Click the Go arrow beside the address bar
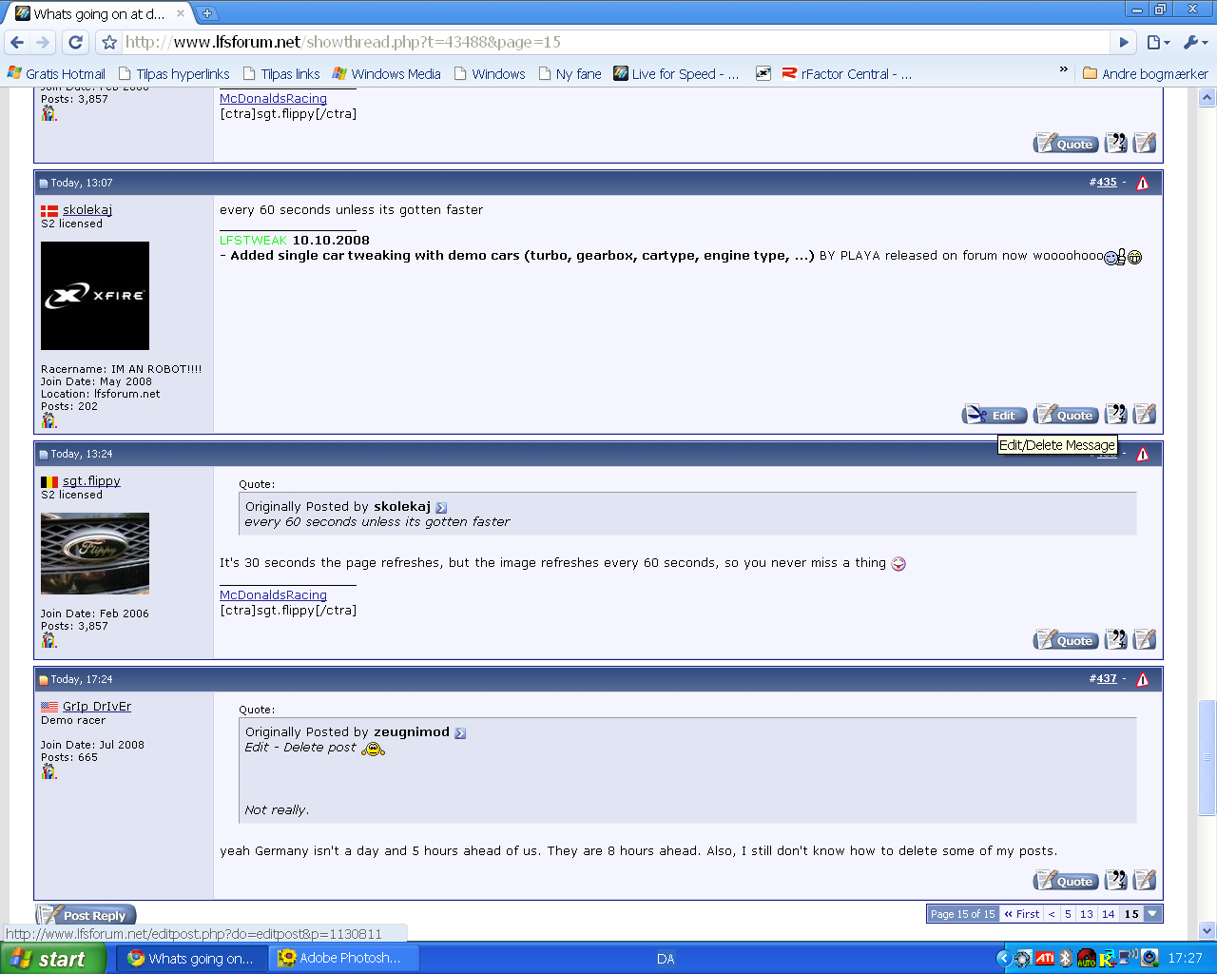Screen dimensions: 1217x974 tap(1124, 42)
